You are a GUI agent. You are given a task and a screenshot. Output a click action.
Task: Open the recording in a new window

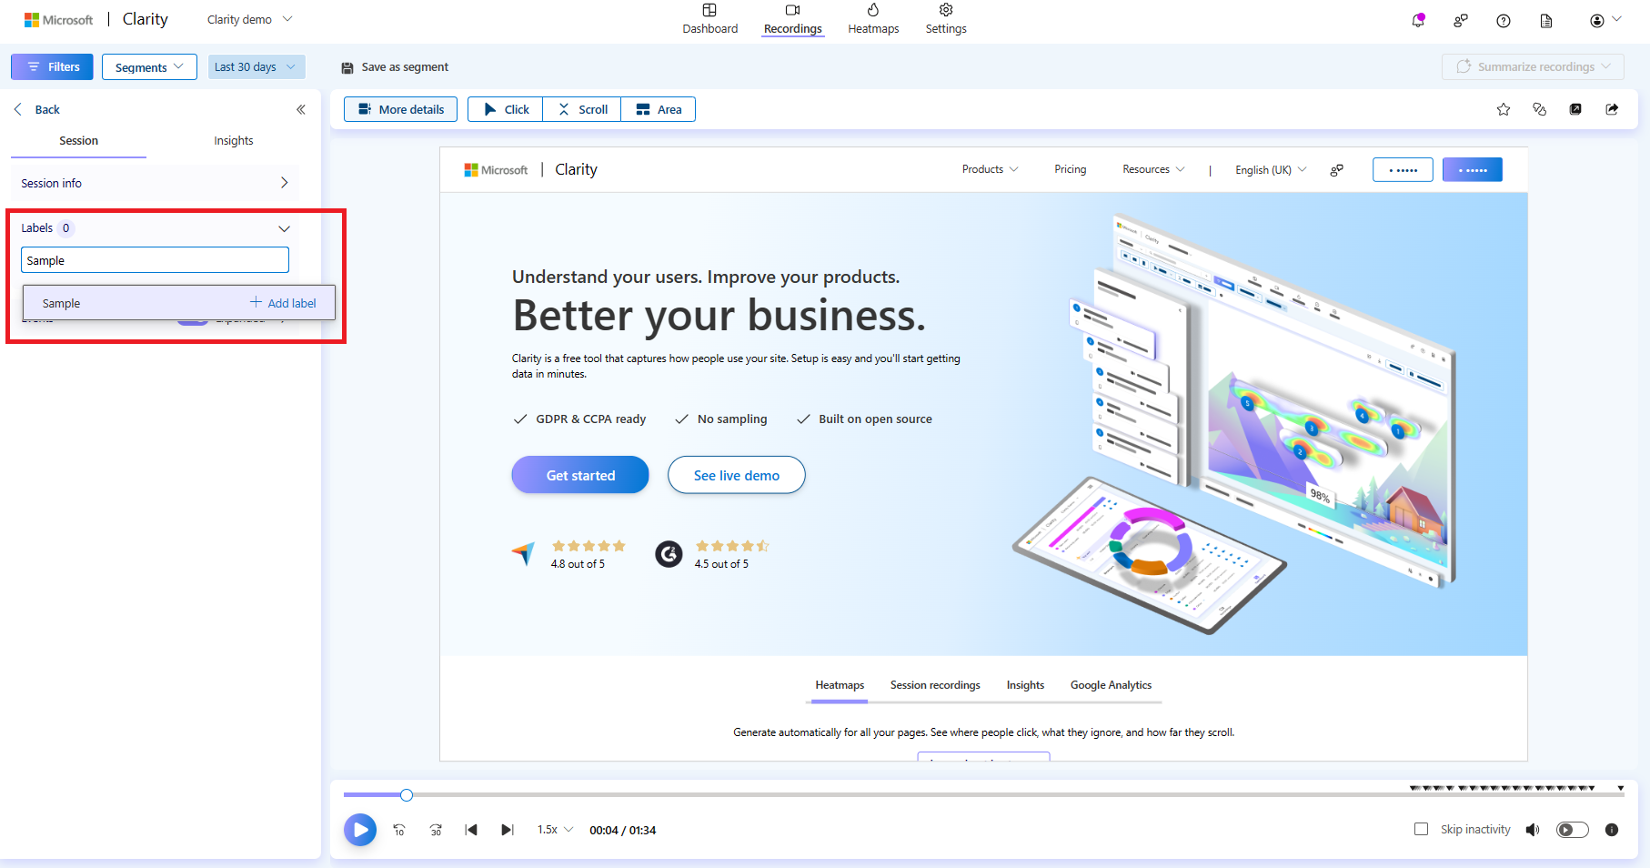[1575, 109]
